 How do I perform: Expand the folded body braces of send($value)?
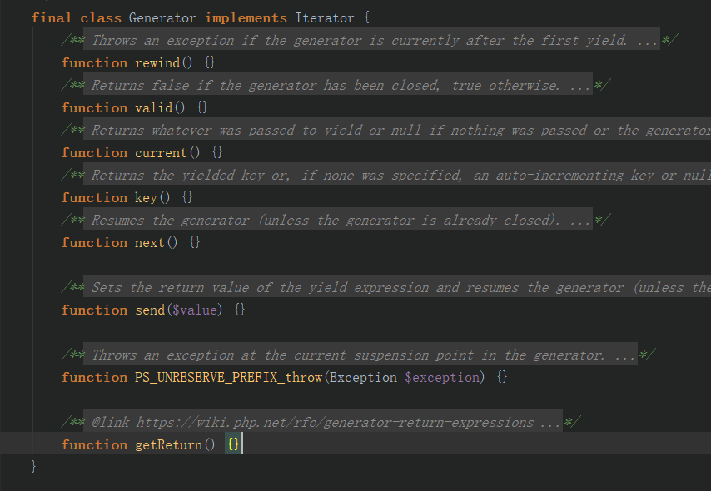point(240,310)
